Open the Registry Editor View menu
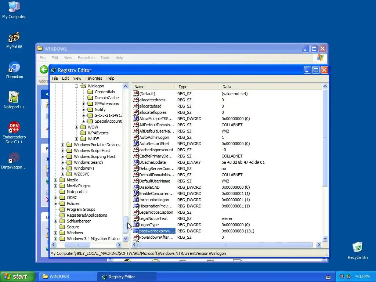Viewport: 376px width, 282px height. pyautogui.click(x=77, y=78)
